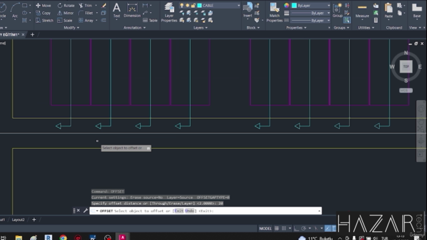Image resolution: width=427 pixels, height=240 pixels.
Task: Expand the Properties panel
Action: (296, 27)
